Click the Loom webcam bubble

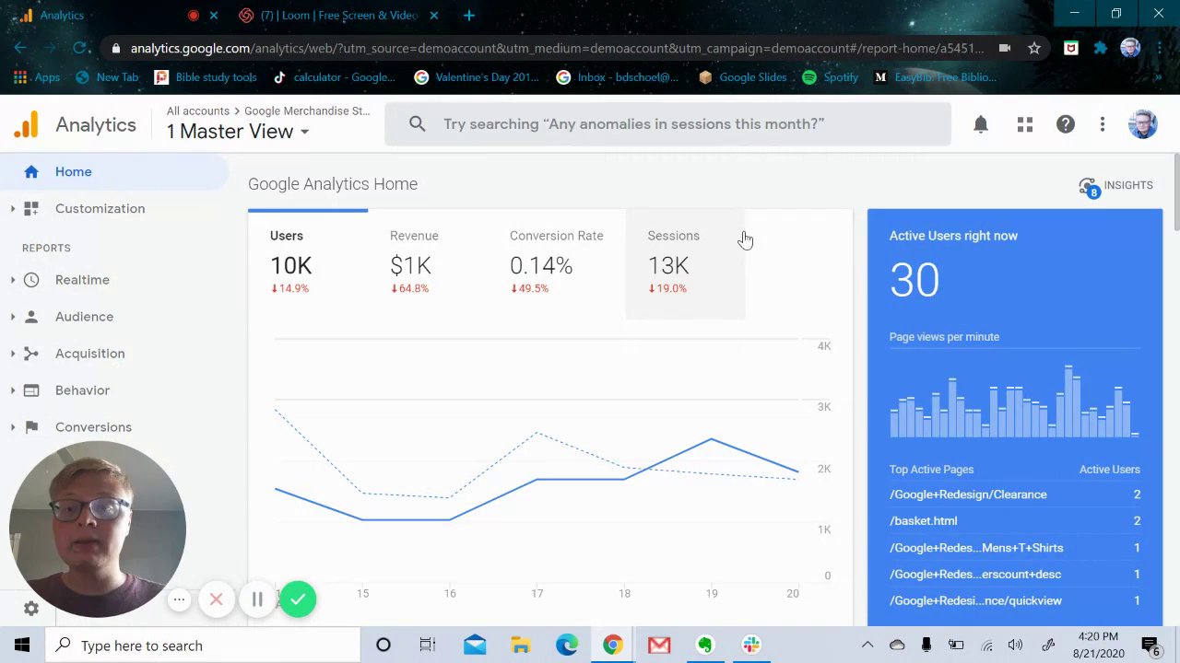(98, 529)
